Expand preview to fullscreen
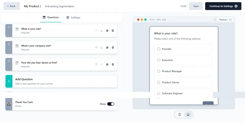The image size is (245, 123). (x=215, y=20)
